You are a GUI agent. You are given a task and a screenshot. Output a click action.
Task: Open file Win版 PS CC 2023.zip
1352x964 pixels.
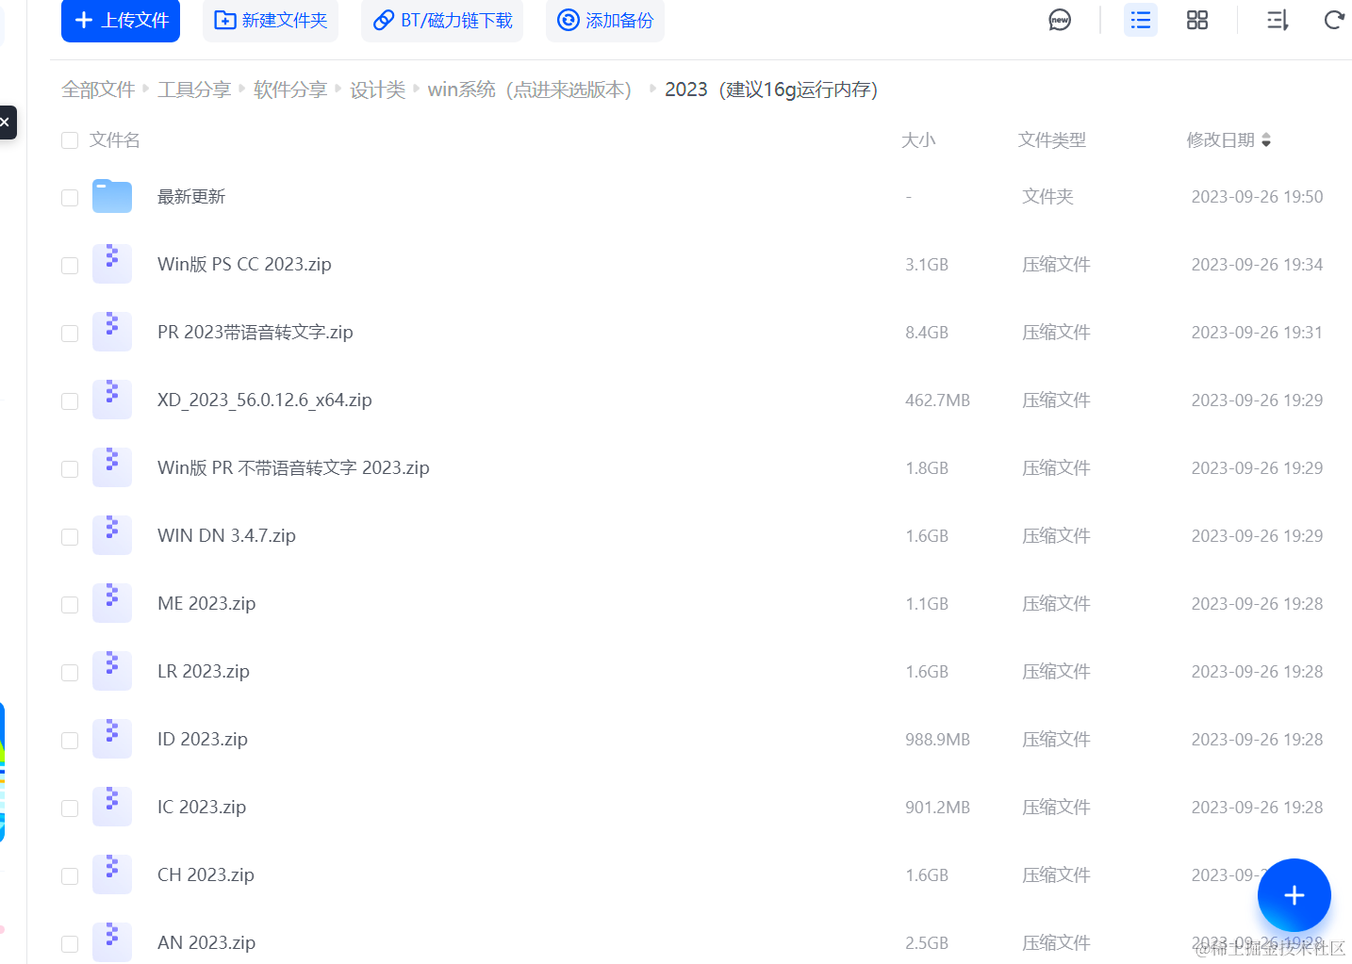click(x=244, y=265)
